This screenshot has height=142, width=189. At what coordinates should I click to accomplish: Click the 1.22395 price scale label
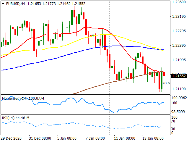point(180,45)
